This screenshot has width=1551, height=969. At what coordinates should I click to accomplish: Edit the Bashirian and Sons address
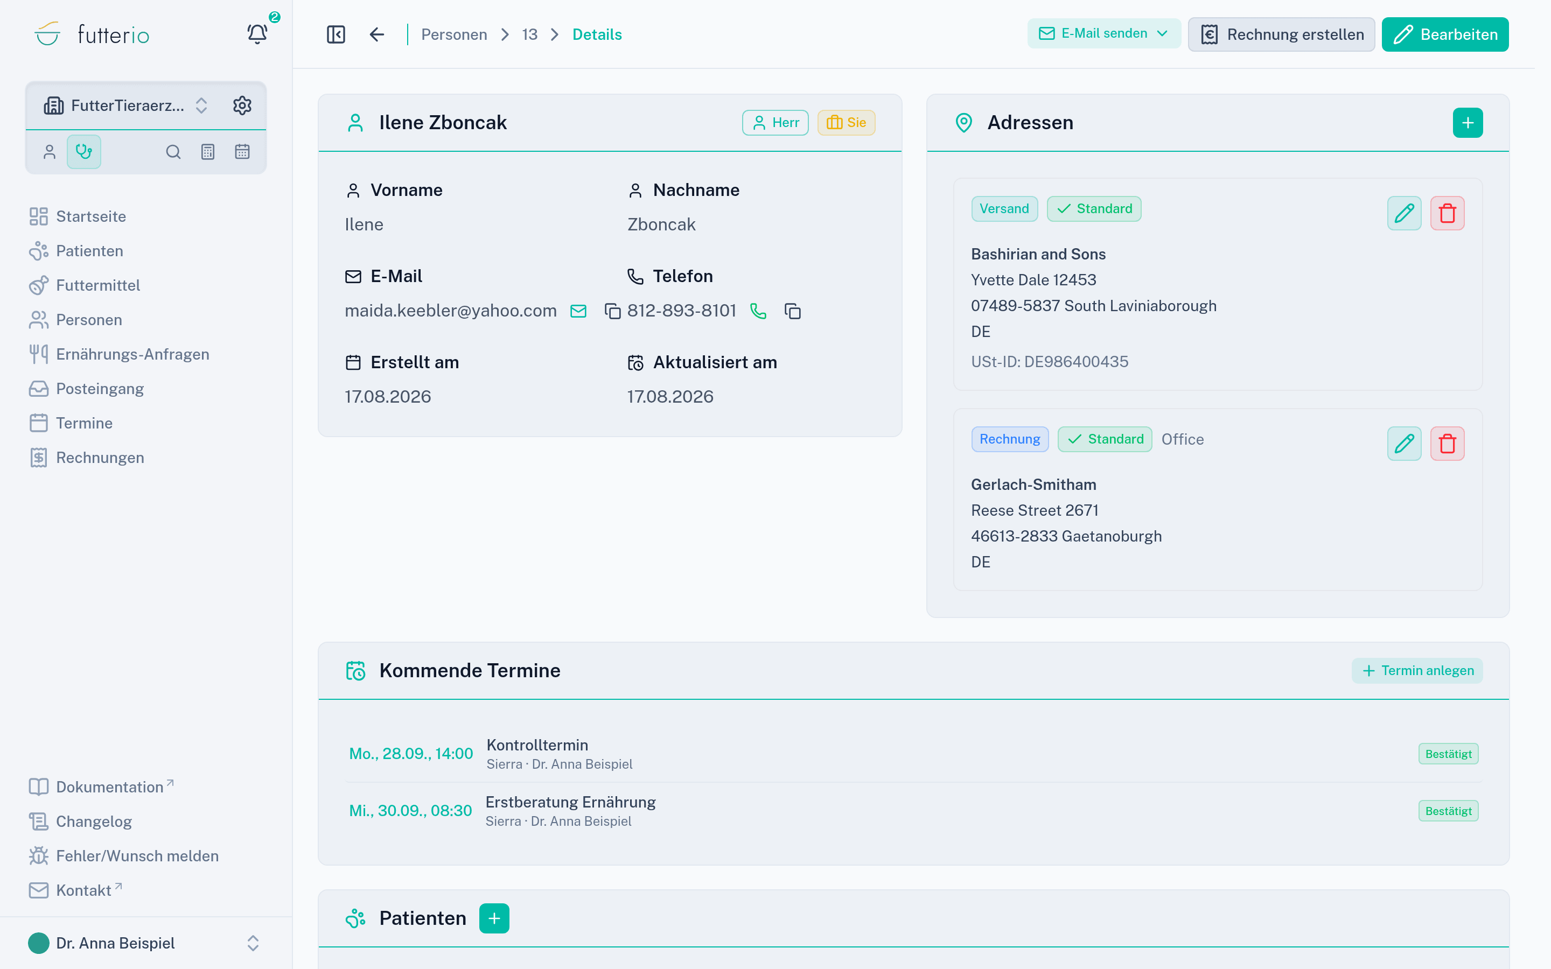point(1404,213)
